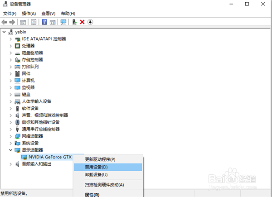Image resolution: width=272 pixels, height=197 pixels.
Task: Click the 磁盘驱动器 drive icon
Action: pyautogui.click(x=17, y=53)
